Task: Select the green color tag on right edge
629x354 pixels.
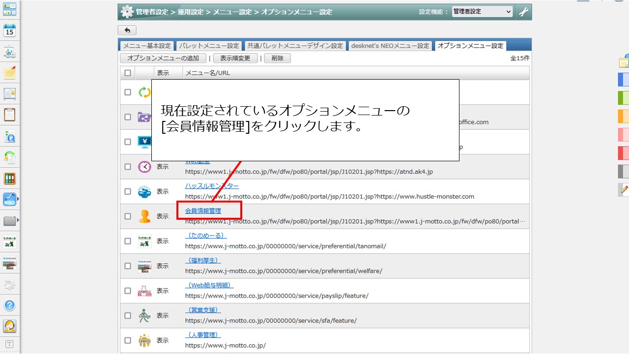Action: tap(624, 98)
